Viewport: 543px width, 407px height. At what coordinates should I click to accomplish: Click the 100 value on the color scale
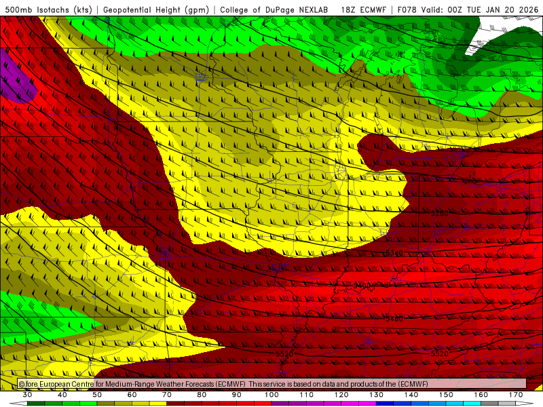pyautogui.click(x=271, y=395)
